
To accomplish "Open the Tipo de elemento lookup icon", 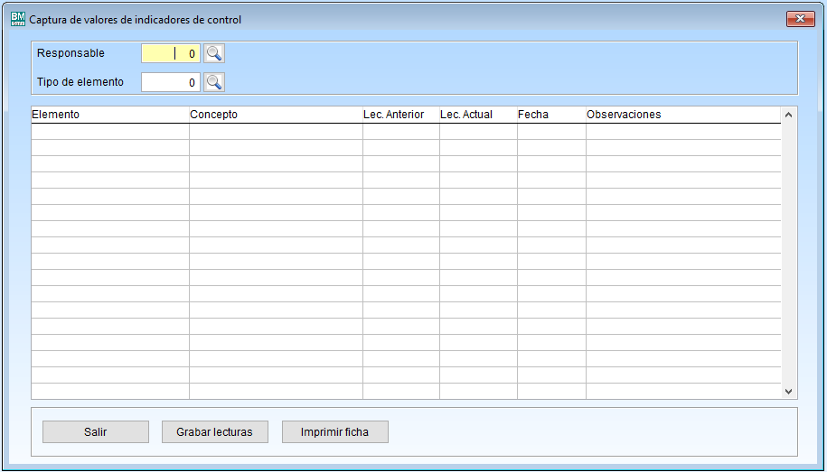I will pos(213,82).
